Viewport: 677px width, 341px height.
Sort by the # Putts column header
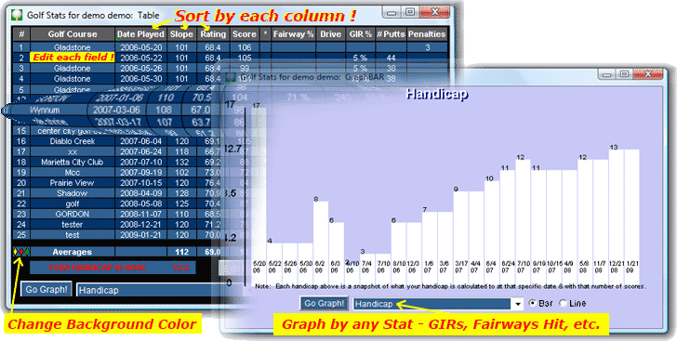pos(392,34)
